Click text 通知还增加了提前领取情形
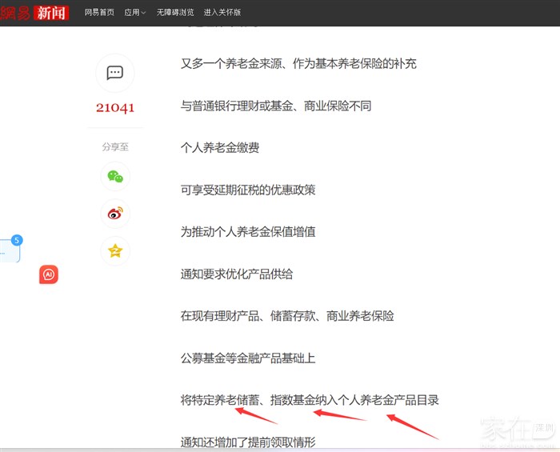The image size is (560, 452). [x=248, y=441]
